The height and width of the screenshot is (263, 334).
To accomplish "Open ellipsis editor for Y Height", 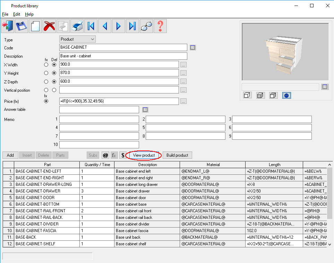I will coord(183,73).
